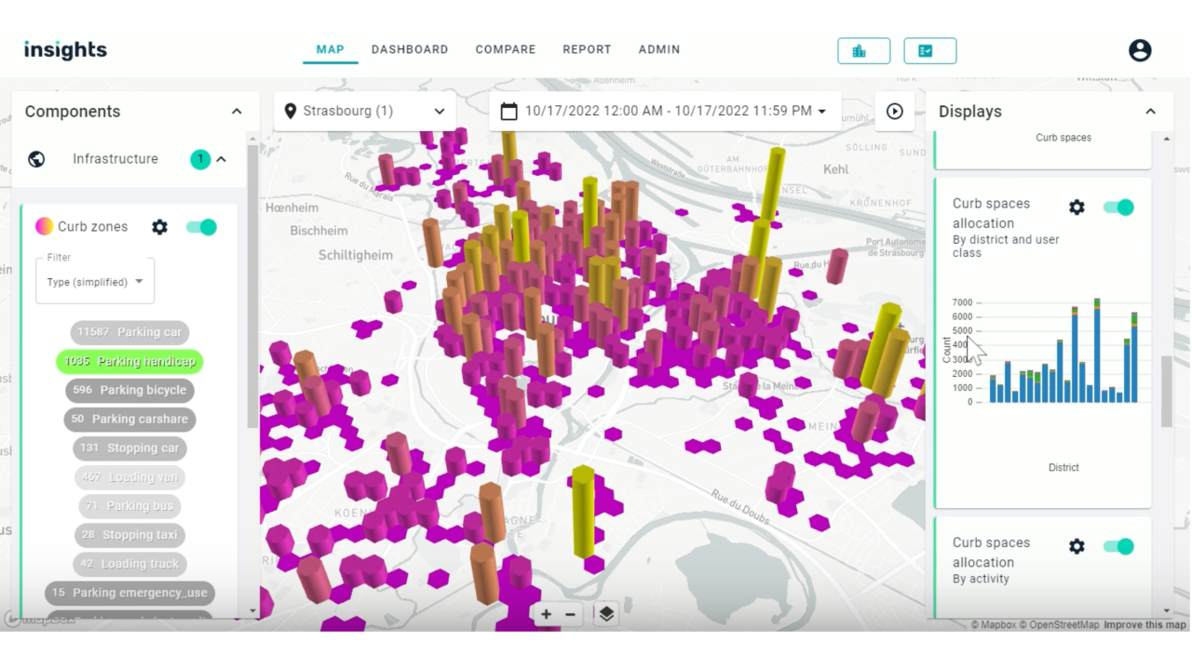Click the Displays panel scroll-up arrow
Image resolution: width=1192 pixels, height=670 pixels.
pyautogui.click(x=1167, y=139)
